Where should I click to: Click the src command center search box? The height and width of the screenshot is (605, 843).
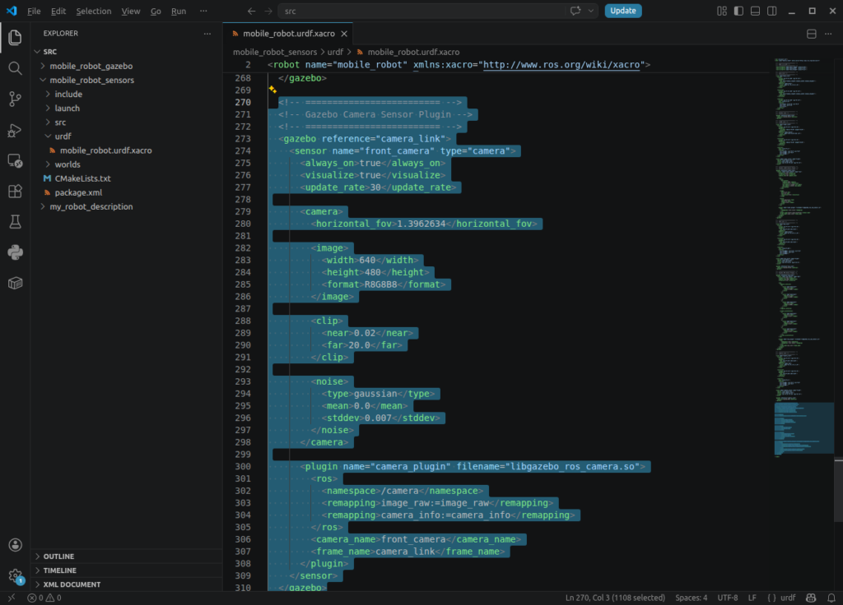click(x=438, y=11)
